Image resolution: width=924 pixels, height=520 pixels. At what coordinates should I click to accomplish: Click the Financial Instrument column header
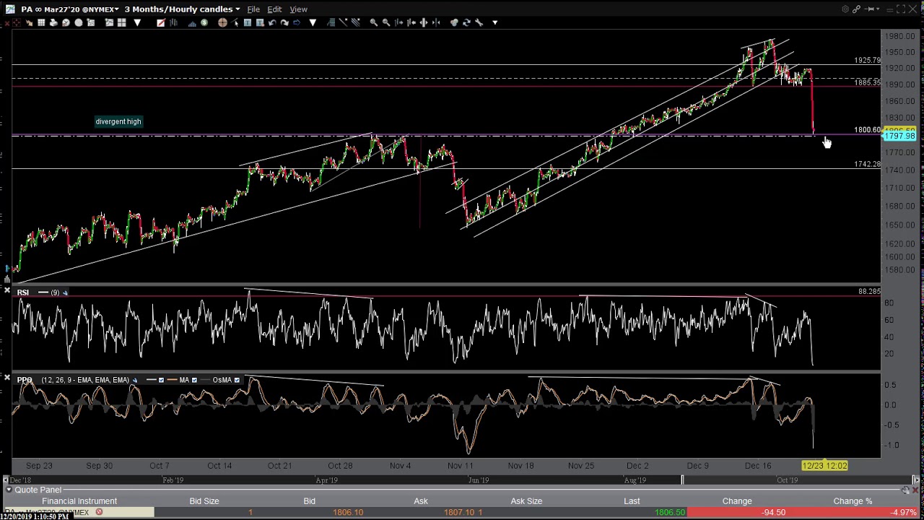click(79, 501)
